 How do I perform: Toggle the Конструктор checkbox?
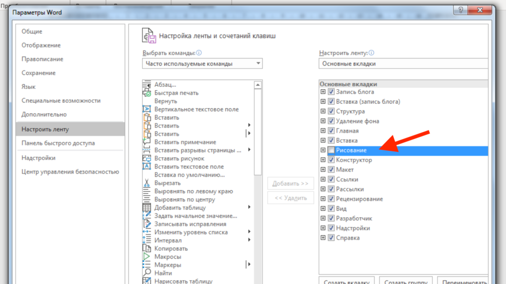[x=331, y=160]
